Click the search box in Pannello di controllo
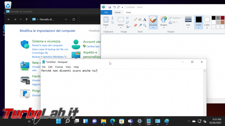 click(x=90, y=19)
